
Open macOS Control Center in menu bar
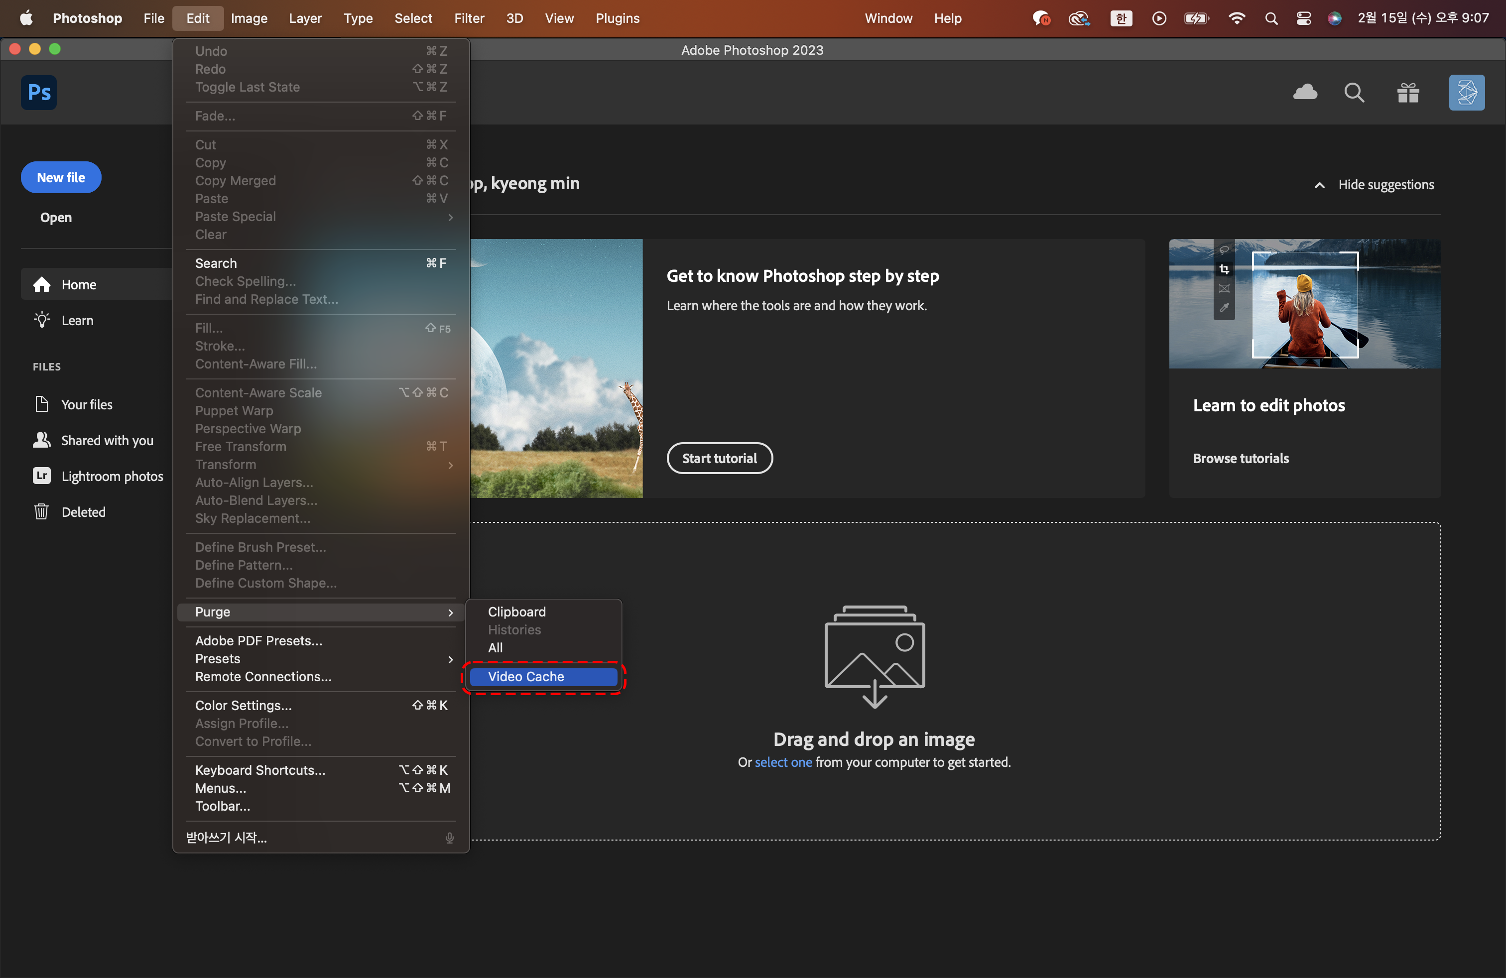[1303, 18]
